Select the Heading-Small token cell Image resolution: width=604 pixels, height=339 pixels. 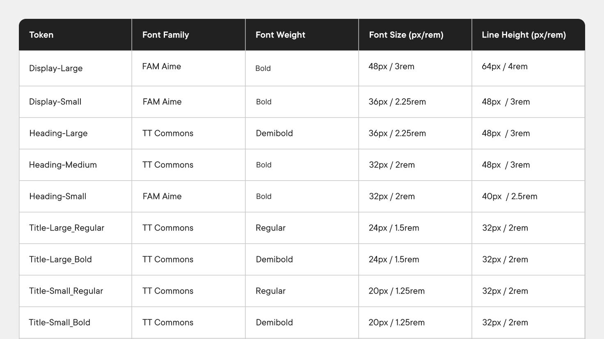(x=58, y=197)
